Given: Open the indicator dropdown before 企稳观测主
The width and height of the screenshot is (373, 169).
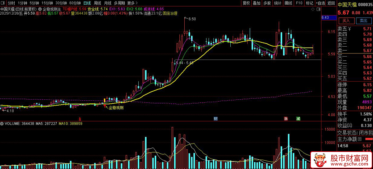Looking at the screenshot, I should pos(40,9).
